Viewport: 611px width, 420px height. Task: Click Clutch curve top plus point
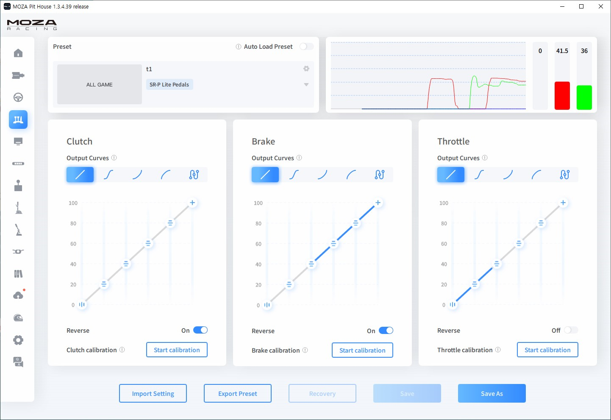[x=192, y=203]
